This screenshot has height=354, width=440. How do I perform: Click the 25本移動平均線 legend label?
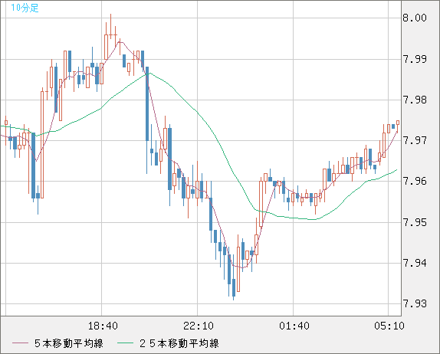pos(179,343)
